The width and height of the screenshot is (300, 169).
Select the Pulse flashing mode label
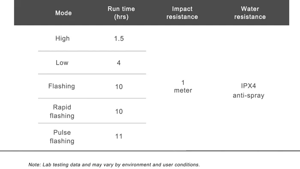coord(62,137)
